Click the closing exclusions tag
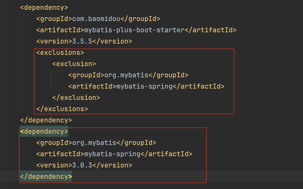This screenshot has height=189, width=303. pyautogui.click(x=62, y=109)
